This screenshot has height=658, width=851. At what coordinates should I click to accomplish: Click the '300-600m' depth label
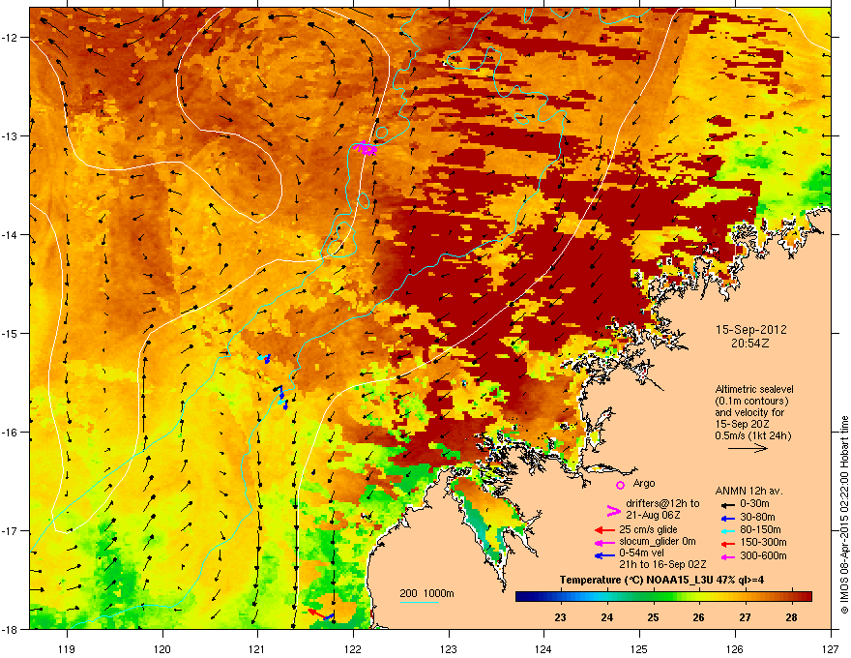tap(763, 556)
